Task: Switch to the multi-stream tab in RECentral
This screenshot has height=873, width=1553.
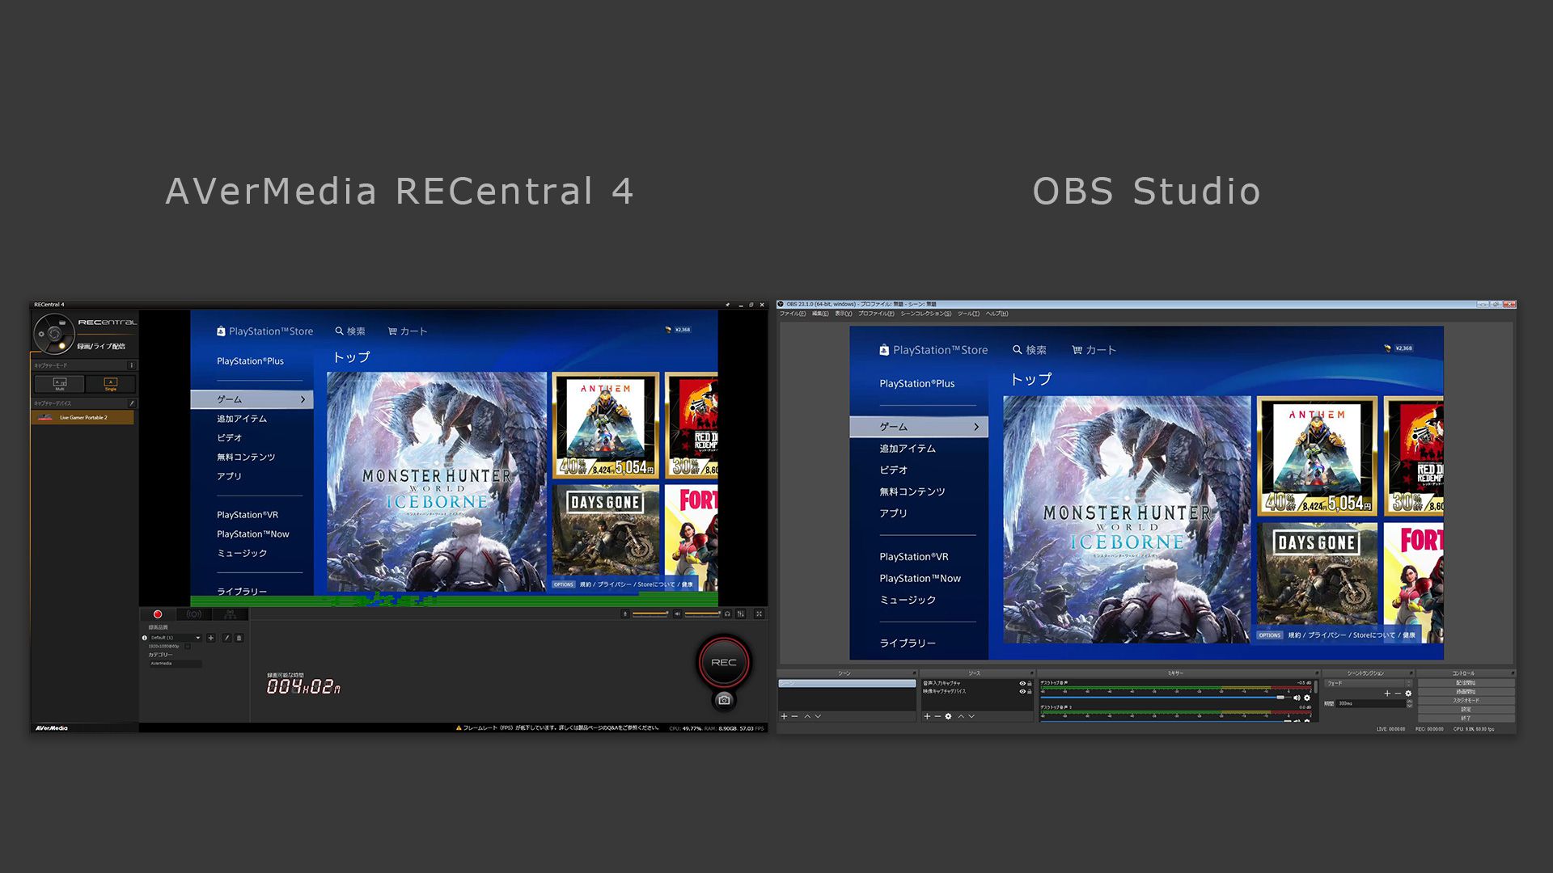Action: click(231, 614)
